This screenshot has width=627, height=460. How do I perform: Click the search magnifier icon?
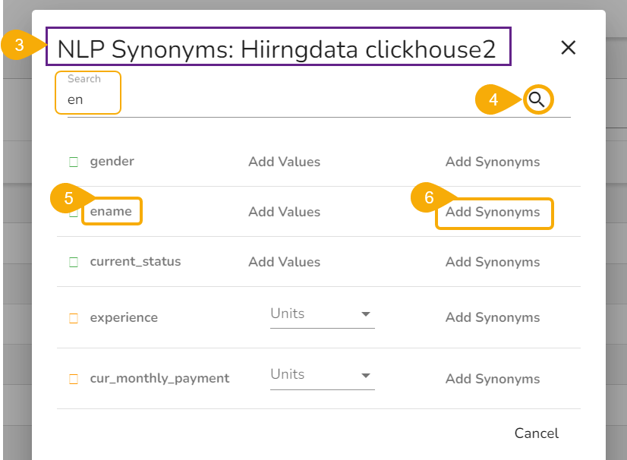point(537,99)
